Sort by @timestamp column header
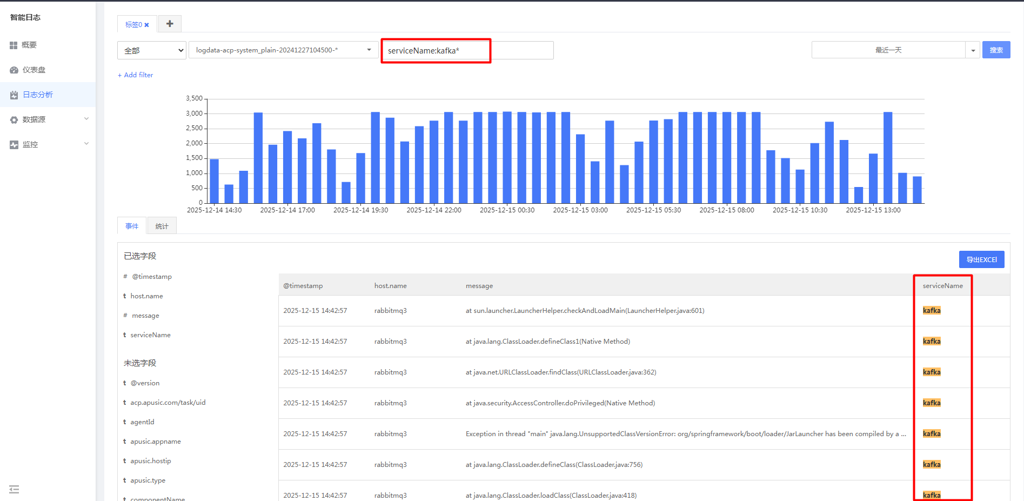 303,285
